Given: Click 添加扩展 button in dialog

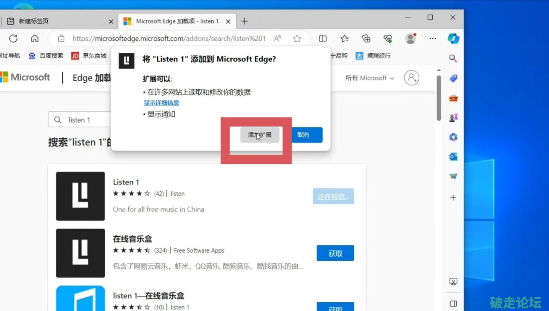Looking at the screenshot, I should 260,135.
